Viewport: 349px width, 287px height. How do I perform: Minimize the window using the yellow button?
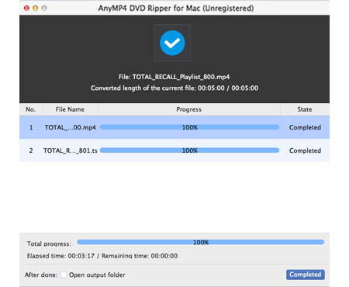tap(36, 9)
